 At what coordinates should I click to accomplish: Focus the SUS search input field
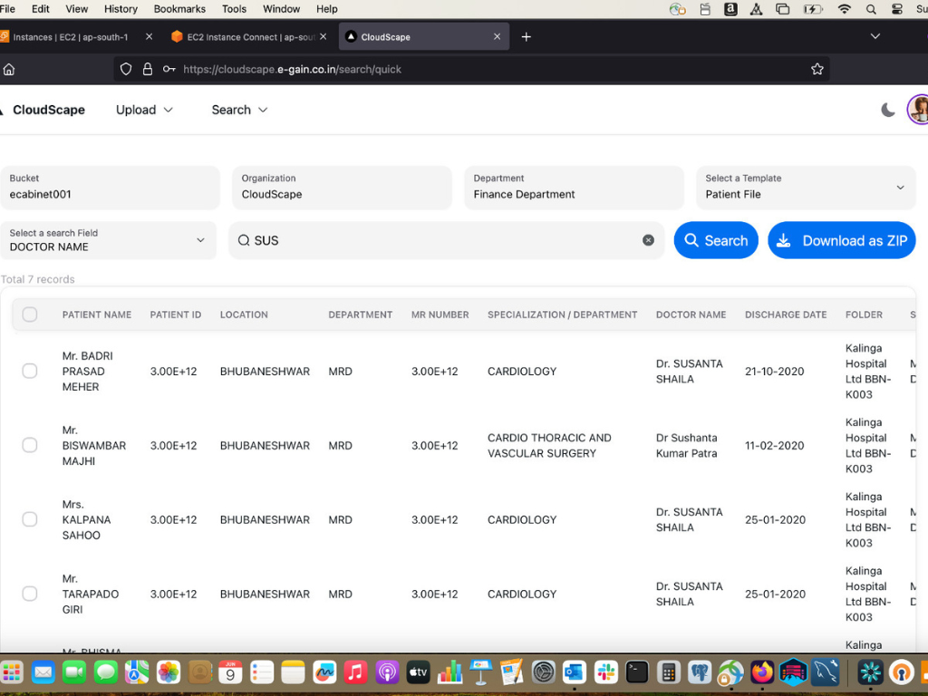446,240
